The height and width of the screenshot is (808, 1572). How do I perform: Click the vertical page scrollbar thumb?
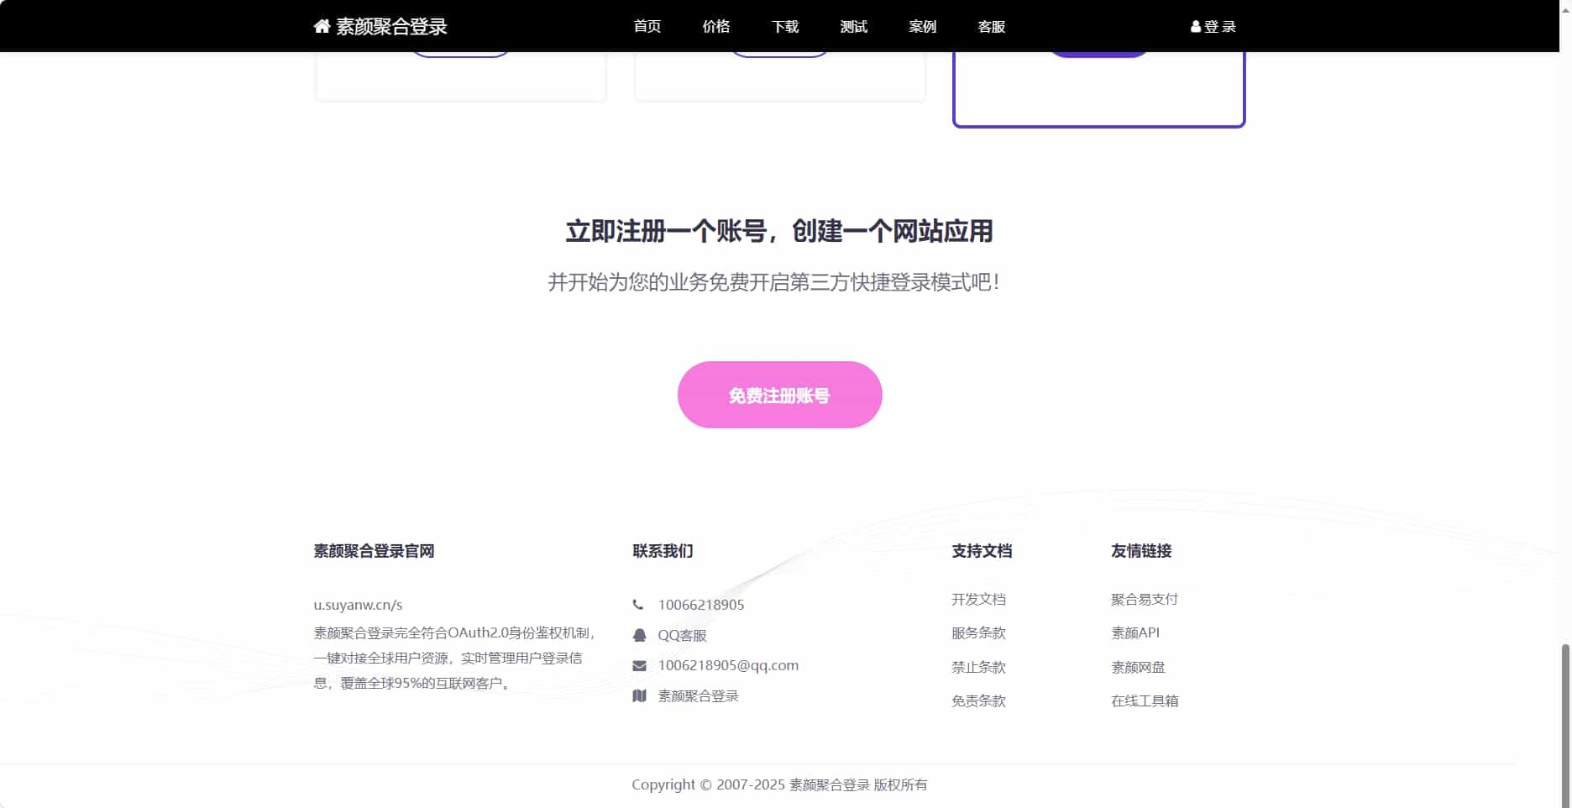point(1565,726)
